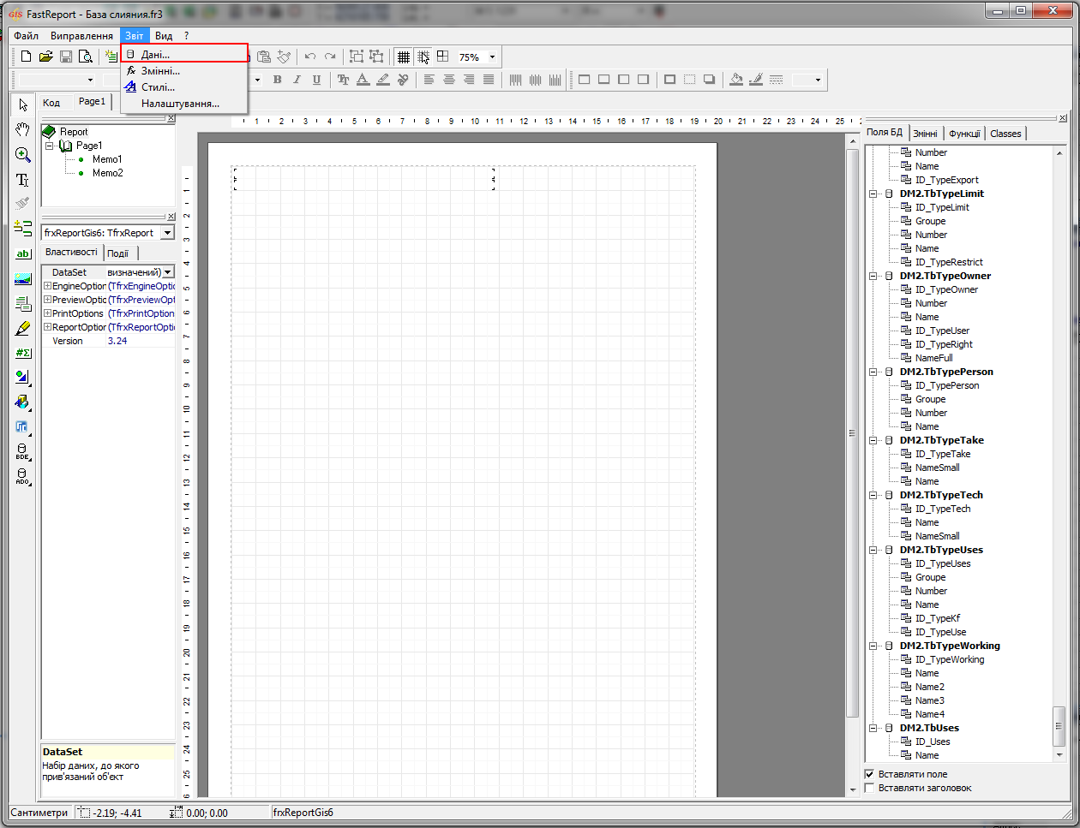Insert a Subreport object
The height and width of the screenshot is (828, 1080).
(23, 303)
